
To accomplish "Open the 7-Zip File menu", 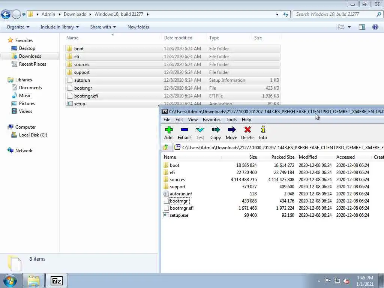I will point(167,120).
